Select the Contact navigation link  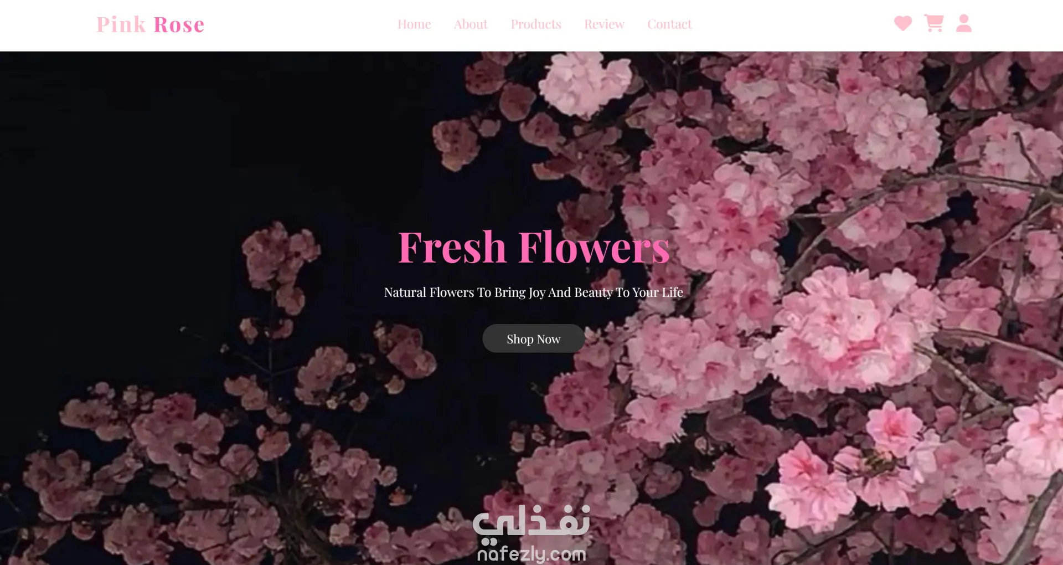[669, 24]
